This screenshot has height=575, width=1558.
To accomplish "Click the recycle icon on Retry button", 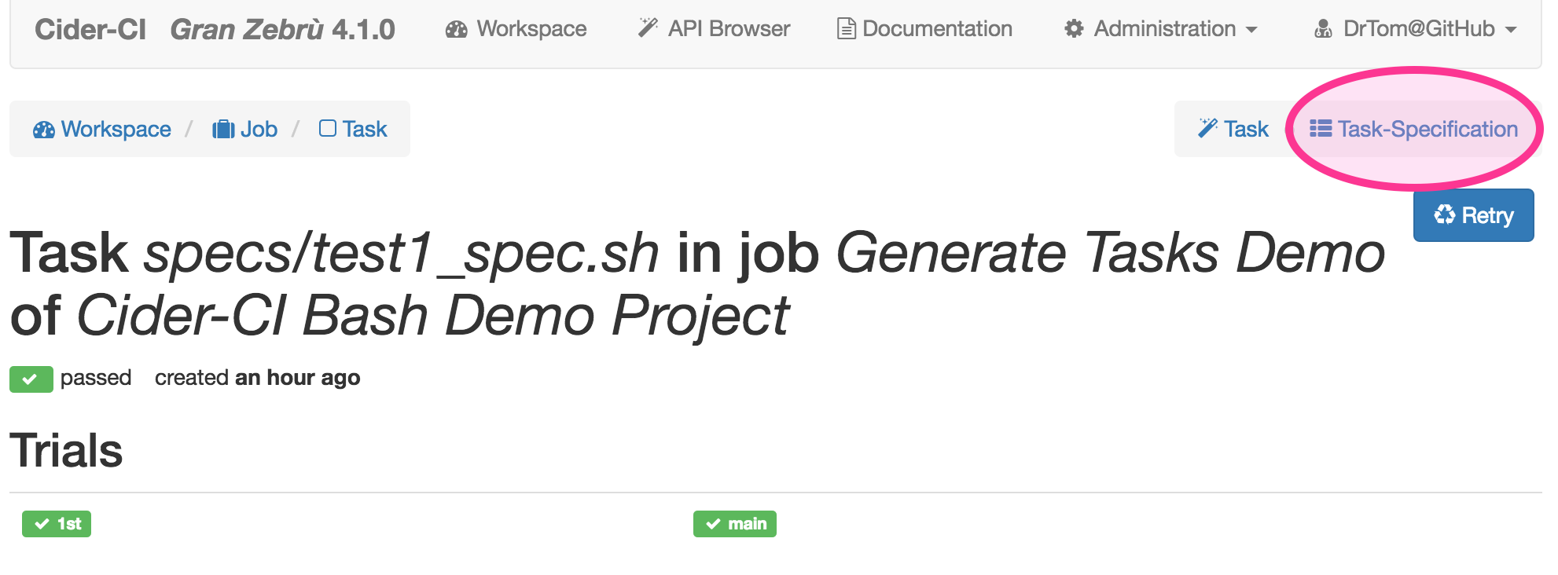I will (1445, 214).
